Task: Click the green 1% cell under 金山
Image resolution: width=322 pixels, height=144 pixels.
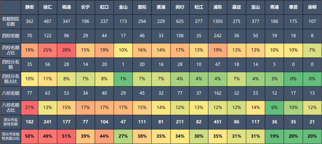Action: click(x=123, y=79)
